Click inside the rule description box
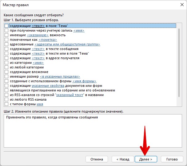This screenshot has height=166, width=187. [93, 131]
